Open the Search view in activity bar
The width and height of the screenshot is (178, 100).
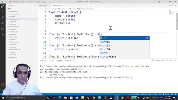3,12
